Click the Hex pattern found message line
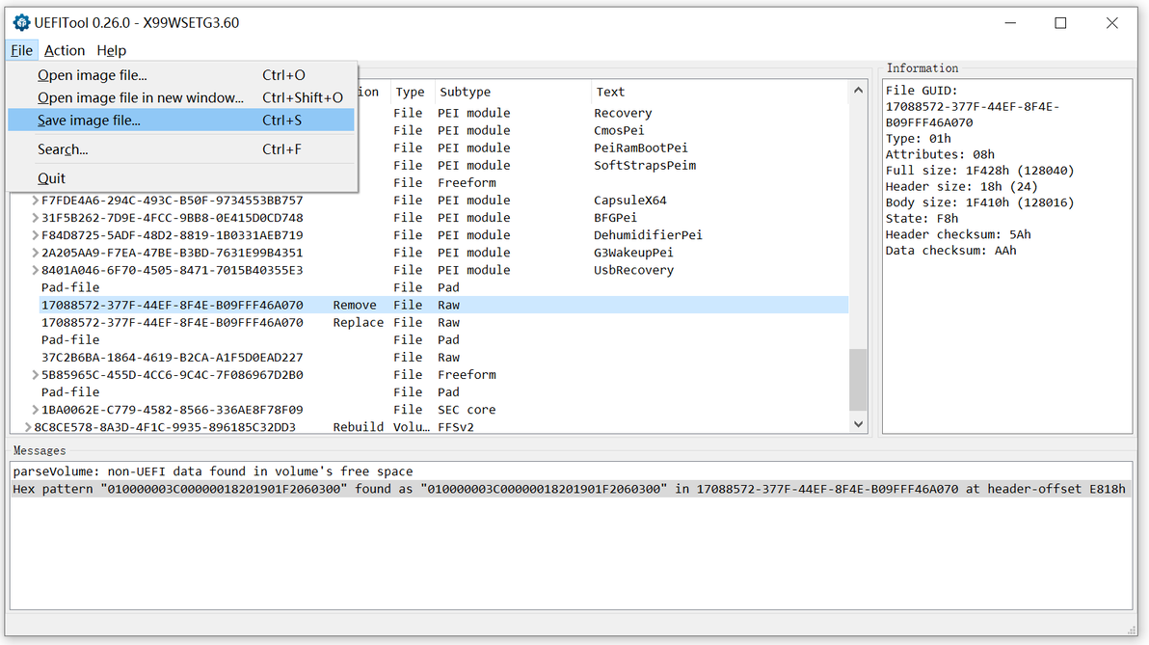 tap(569, 489)
